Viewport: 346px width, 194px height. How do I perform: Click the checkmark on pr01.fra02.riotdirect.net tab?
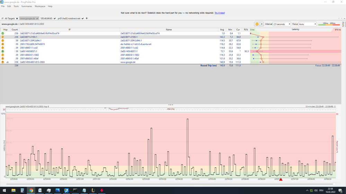(x=82, y=19)
